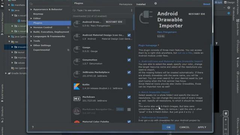Viewport: 240px width, 135px height.
Task: Click the plugin description vertical scrollbar
Action: point(211,66)
